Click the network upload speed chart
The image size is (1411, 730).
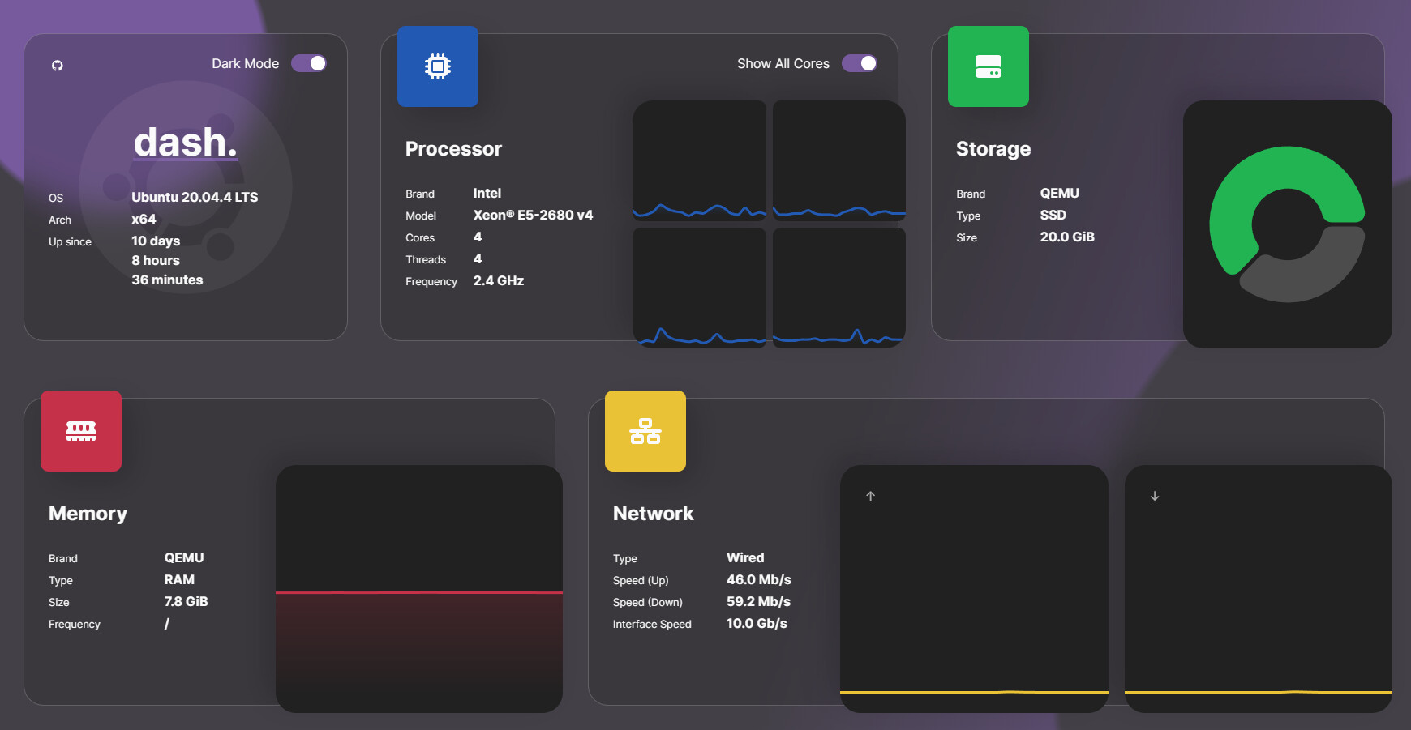tap(974, 589)
